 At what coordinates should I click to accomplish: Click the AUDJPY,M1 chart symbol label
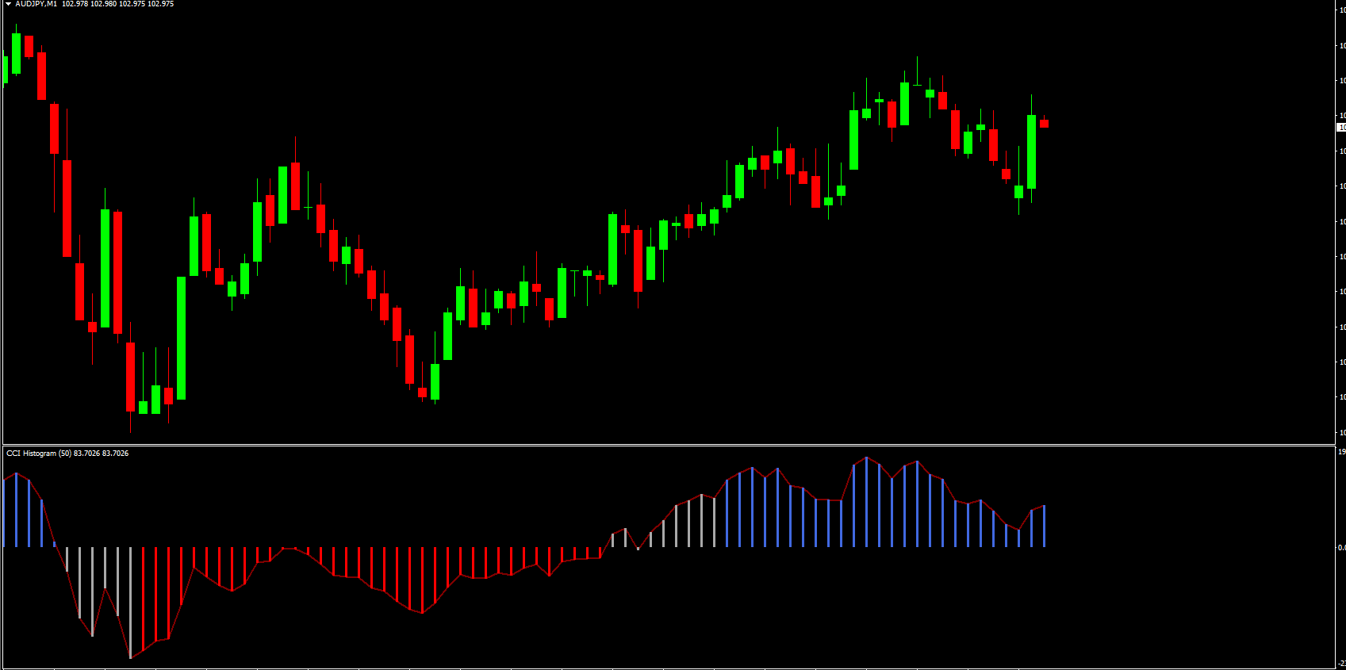tap(36, 4)
